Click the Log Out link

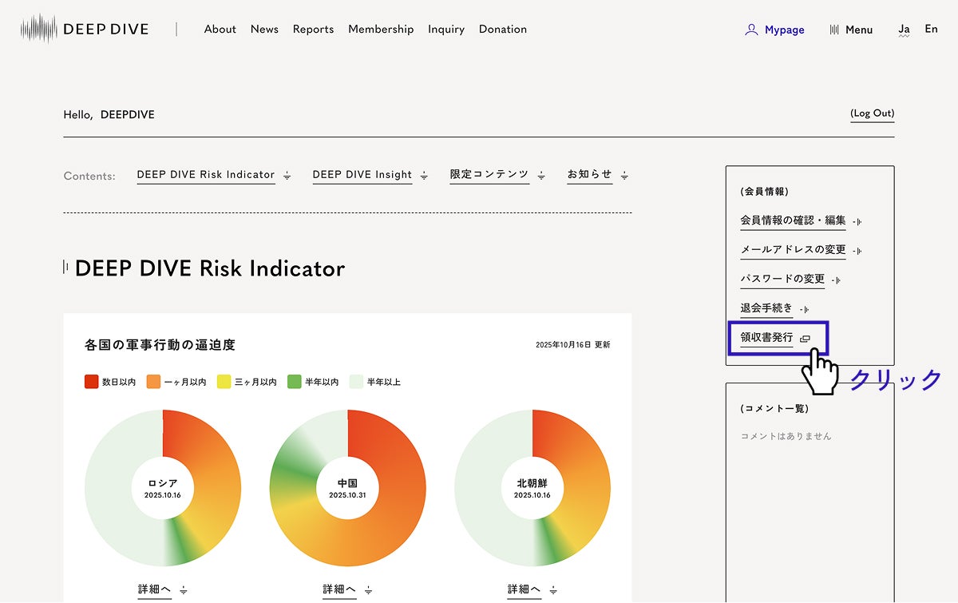pos(872,113)
